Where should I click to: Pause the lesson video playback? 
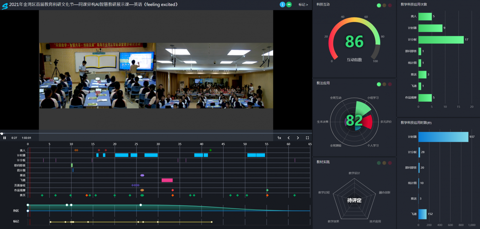pos(4,138)
